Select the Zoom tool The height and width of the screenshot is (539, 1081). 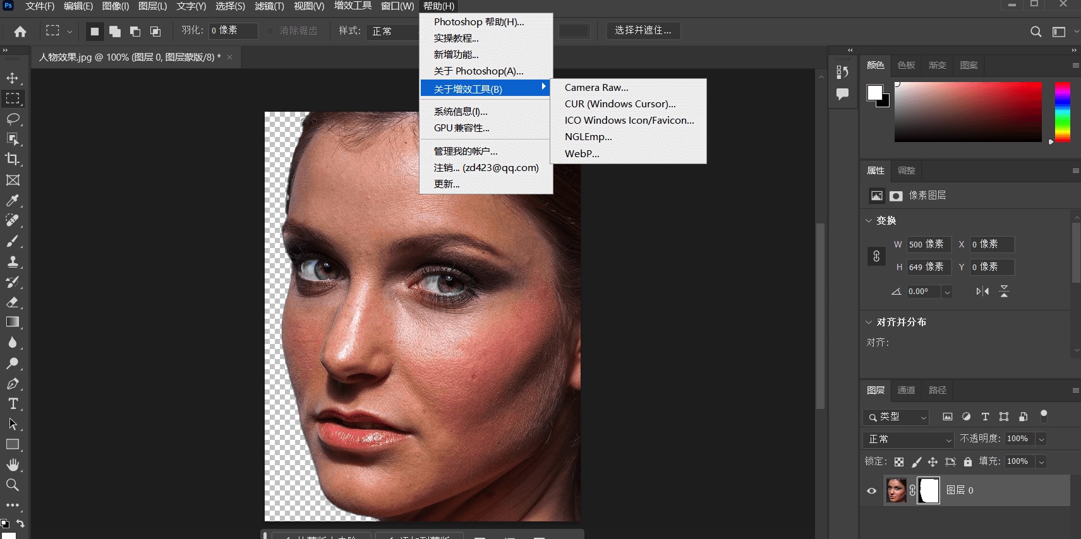[13, 485]
